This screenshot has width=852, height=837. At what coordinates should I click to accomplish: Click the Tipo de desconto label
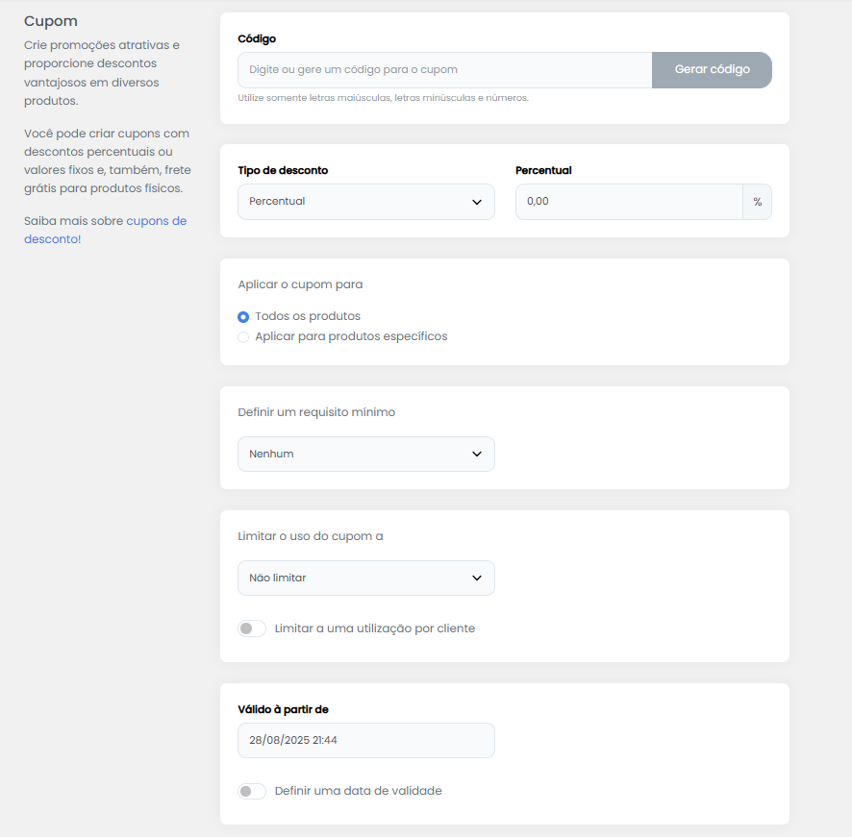(283, 170)
